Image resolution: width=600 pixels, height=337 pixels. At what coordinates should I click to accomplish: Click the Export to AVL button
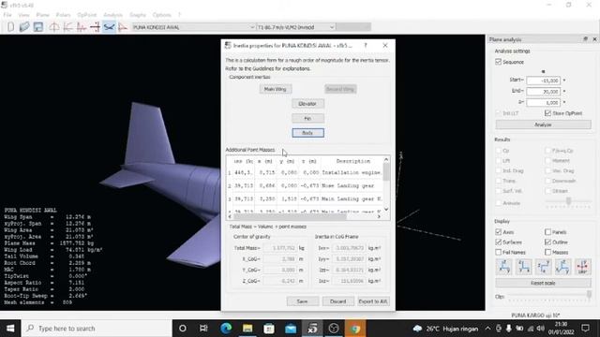373,301
